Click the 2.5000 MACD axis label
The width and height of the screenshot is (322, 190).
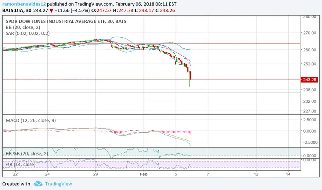(310, 120)
